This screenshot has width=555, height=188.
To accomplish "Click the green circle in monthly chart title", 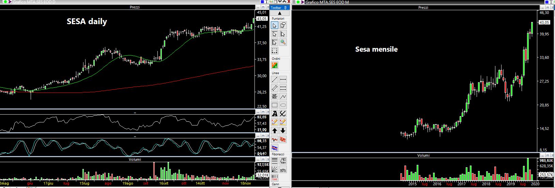I will tap(298, 2).
